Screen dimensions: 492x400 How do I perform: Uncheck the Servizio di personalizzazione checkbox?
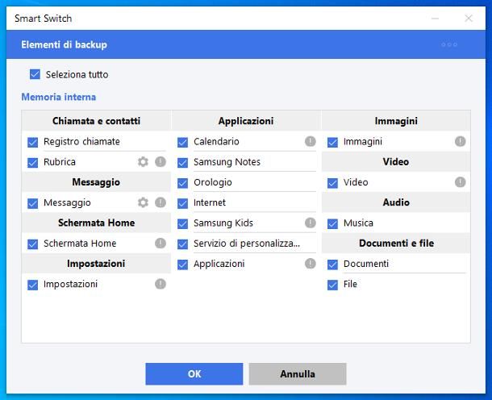click(x=183, y=244)
